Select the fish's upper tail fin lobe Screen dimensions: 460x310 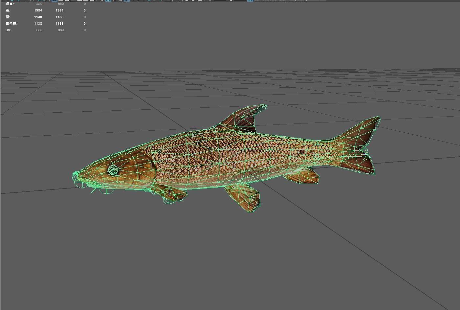pyautogui.click(x=361, y=132)
